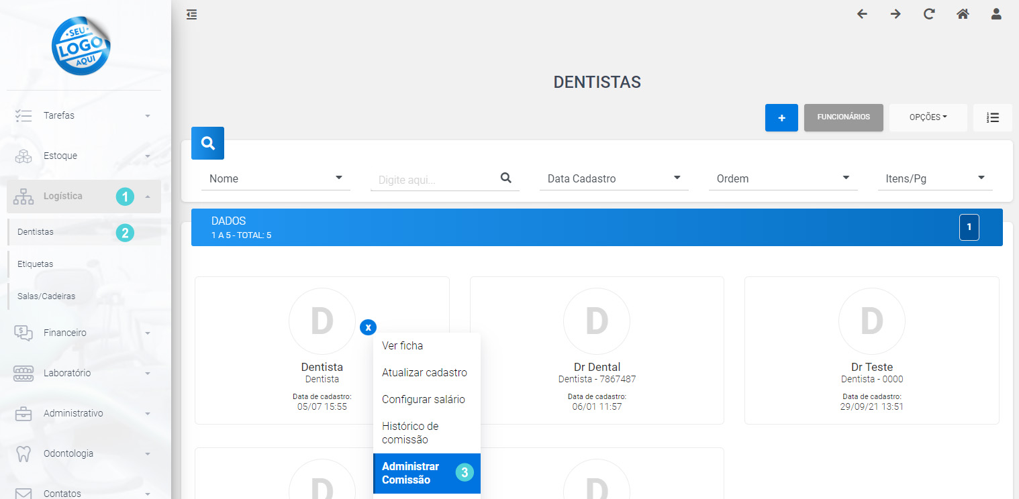Open the Ordem dropdown
Screen dimensions: 1019x499
coord(783,178)
